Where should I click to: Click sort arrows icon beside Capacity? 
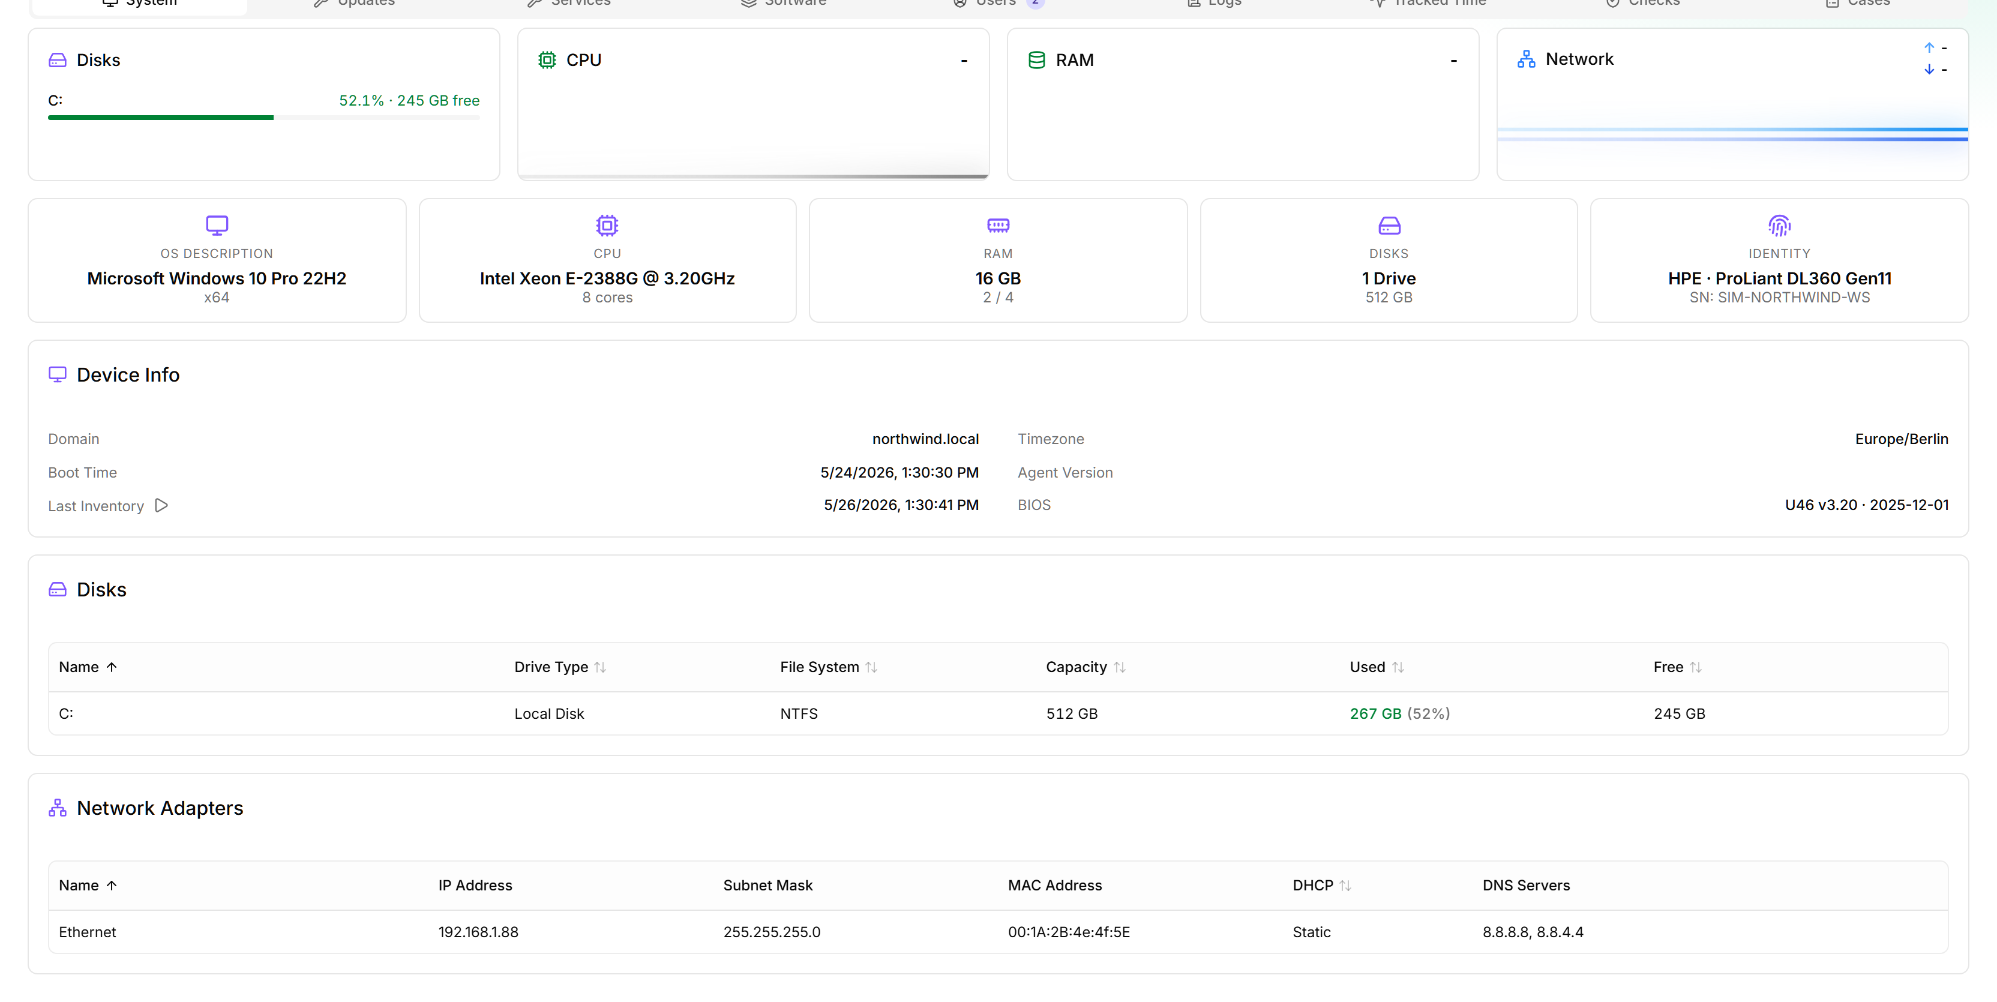(x=1120, y=667)
